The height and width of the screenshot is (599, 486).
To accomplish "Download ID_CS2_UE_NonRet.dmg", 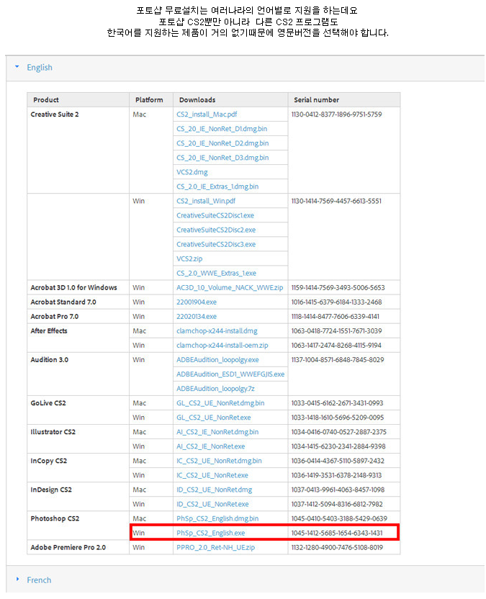I will pyautogui.click(x=214, y=490).
